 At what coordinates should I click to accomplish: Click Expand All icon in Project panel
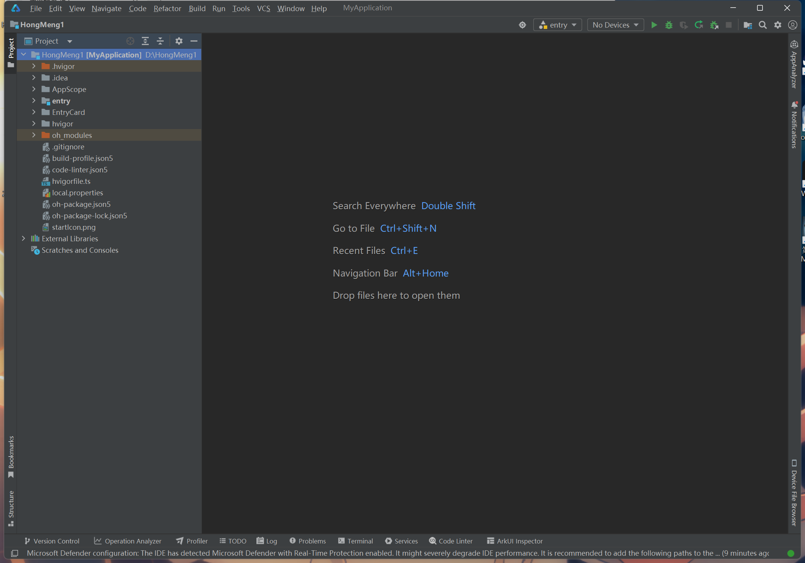[x=145, y=41]
